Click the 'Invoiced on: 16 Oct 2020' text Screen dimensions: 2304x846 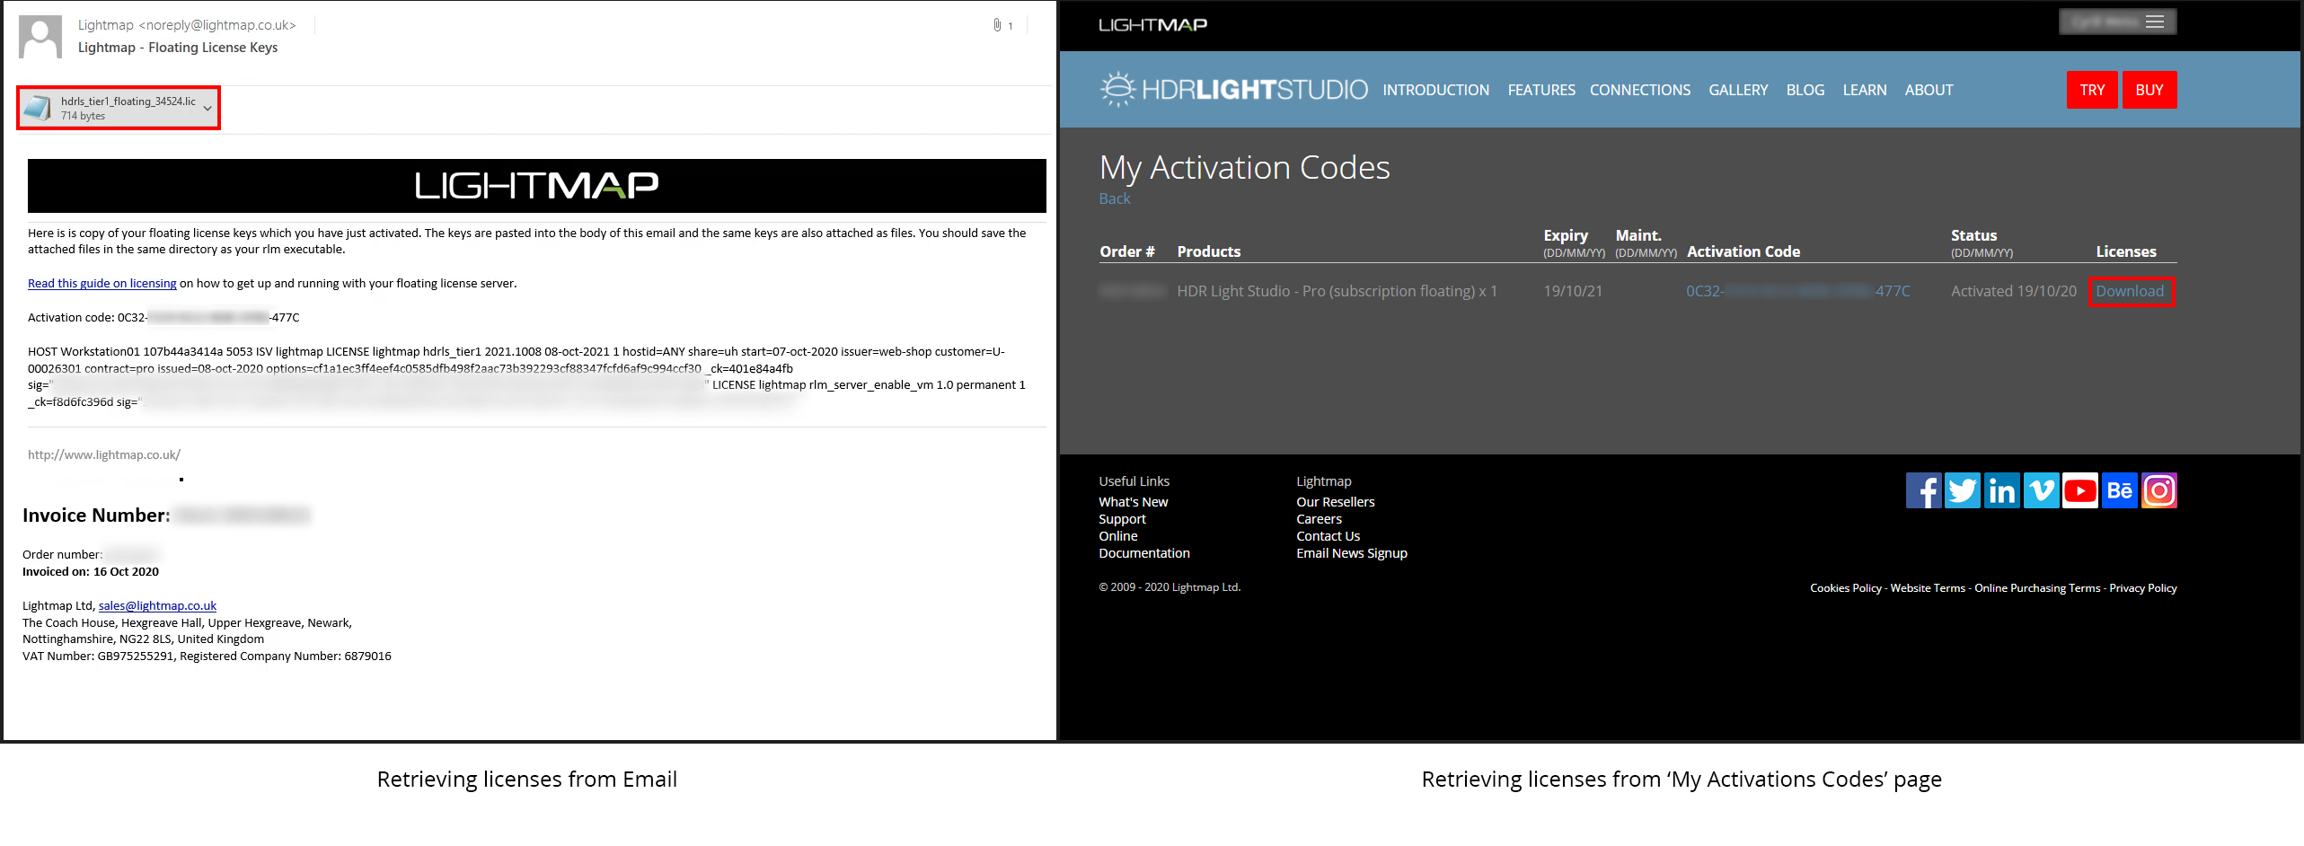(x=91, y=571)
